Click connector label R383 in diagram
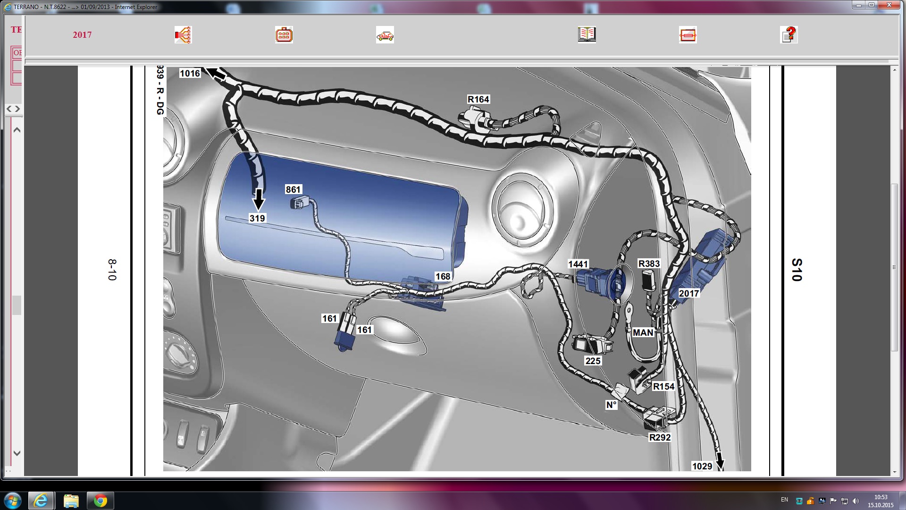This screenshot has height=510, width=906. (x=649, y=263)
